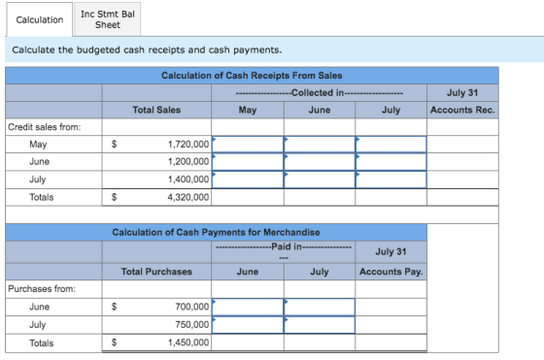Click the 1,720,000 May total sales value
Image resolution: width=544 pixels, height=360 pixels.
point(188,145)
